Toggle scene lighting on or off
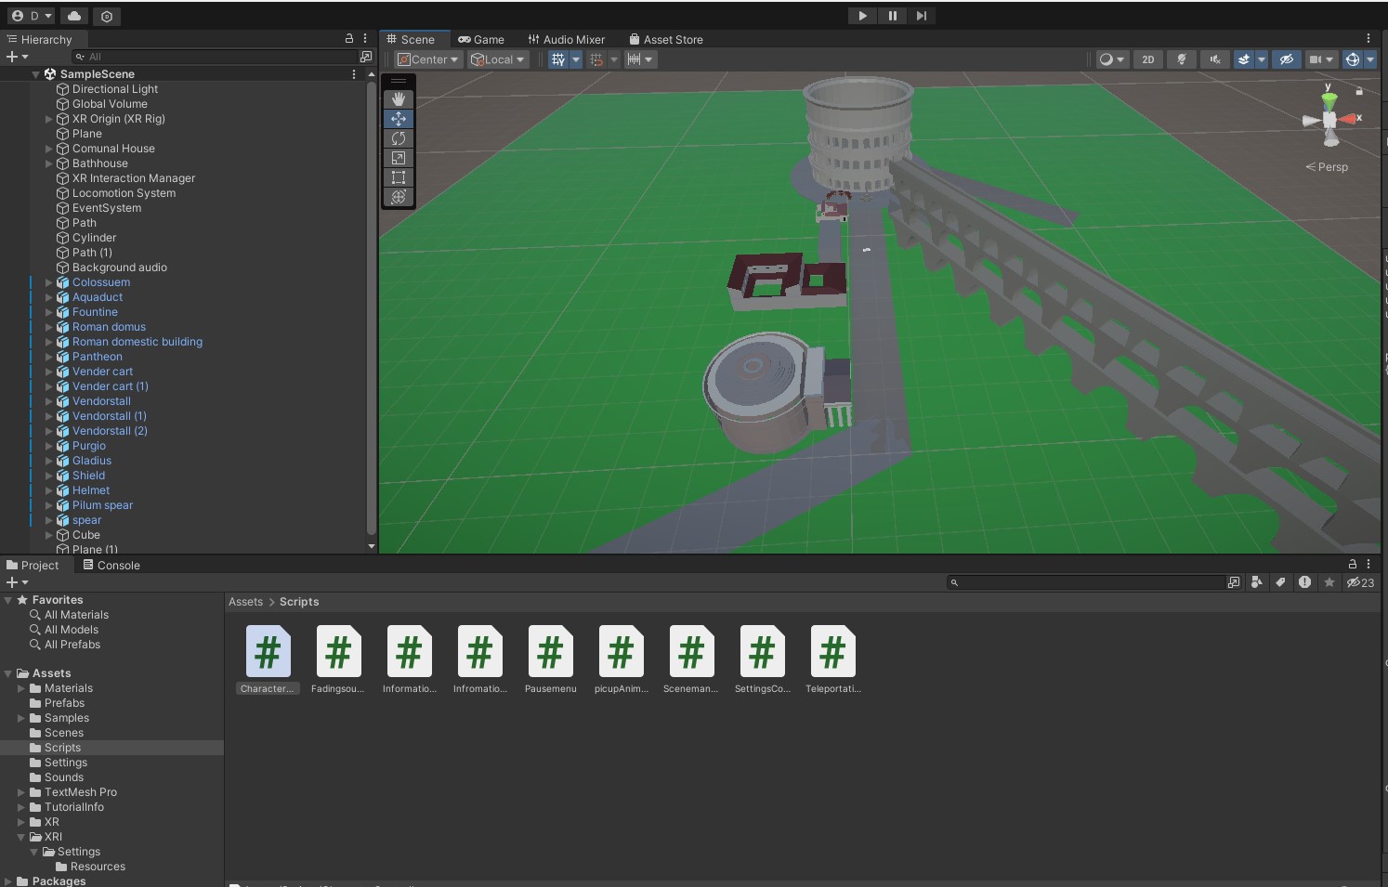The image size is (1388, 887). coord(1182,59)
